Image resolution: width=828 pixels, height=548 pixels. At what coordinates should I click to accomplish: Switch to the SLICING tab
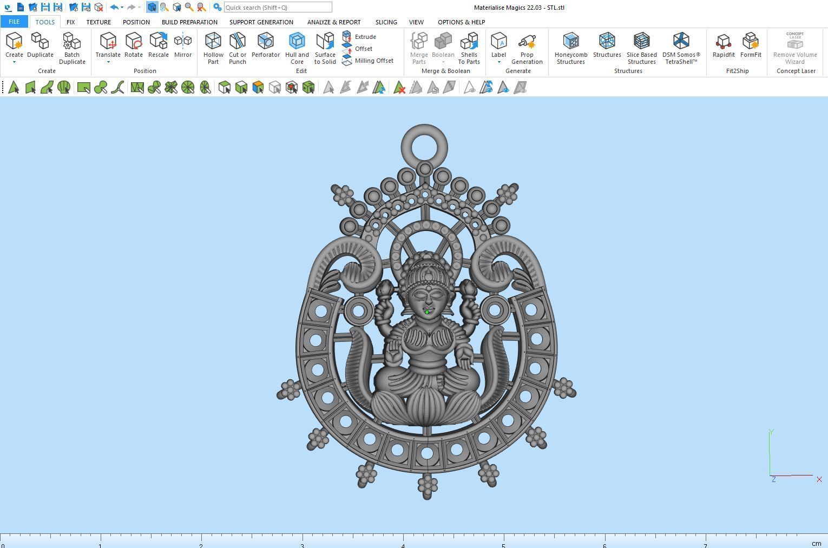click(x=386, y=22)
